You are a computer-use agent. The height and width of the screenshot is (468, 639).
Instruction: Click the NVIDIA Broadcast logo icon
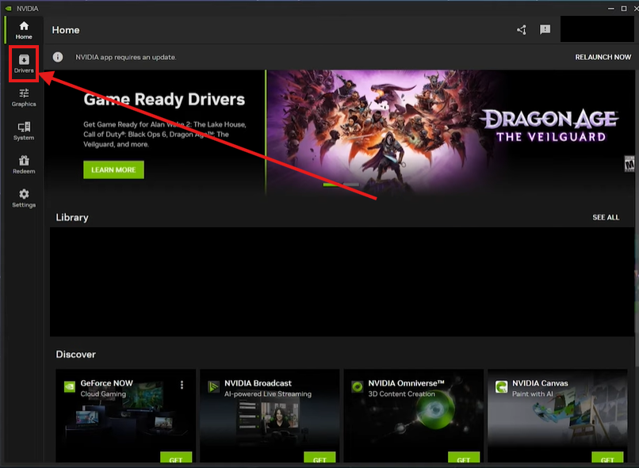click(x=213, y=386)
